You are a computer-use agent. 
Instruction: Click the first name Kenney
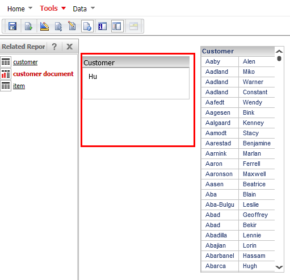(253, 123)
